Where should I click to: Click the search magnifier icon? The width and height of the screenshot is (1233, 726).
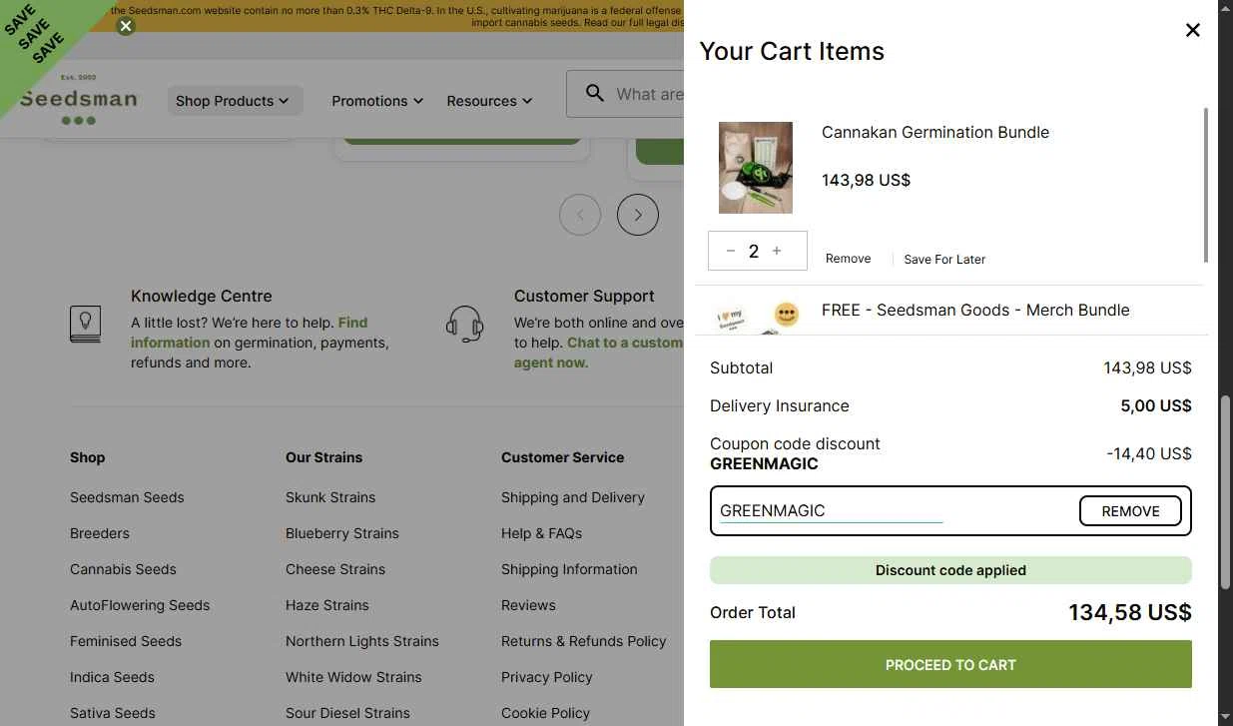595,93
